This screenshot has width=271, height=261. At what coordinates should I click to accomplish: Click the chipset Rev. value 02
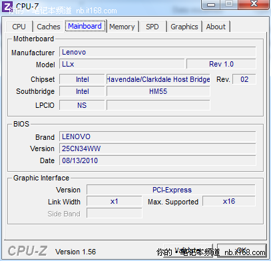pyautogui.click(x=244, y=79)
